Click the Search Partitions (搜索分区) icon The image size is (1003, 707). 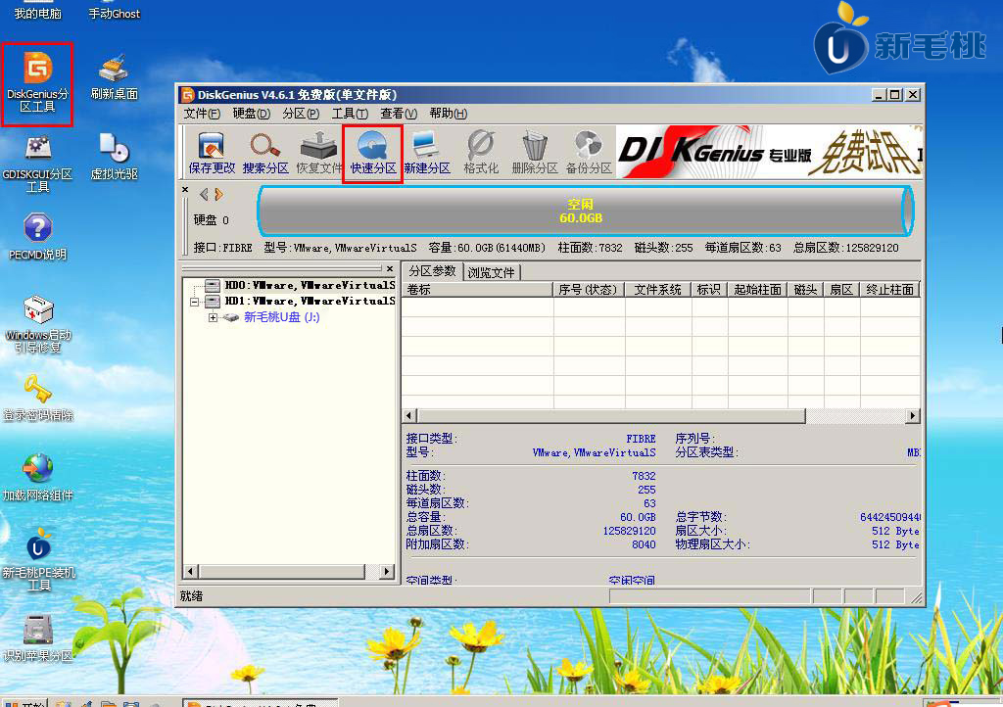tap(265, 153)
